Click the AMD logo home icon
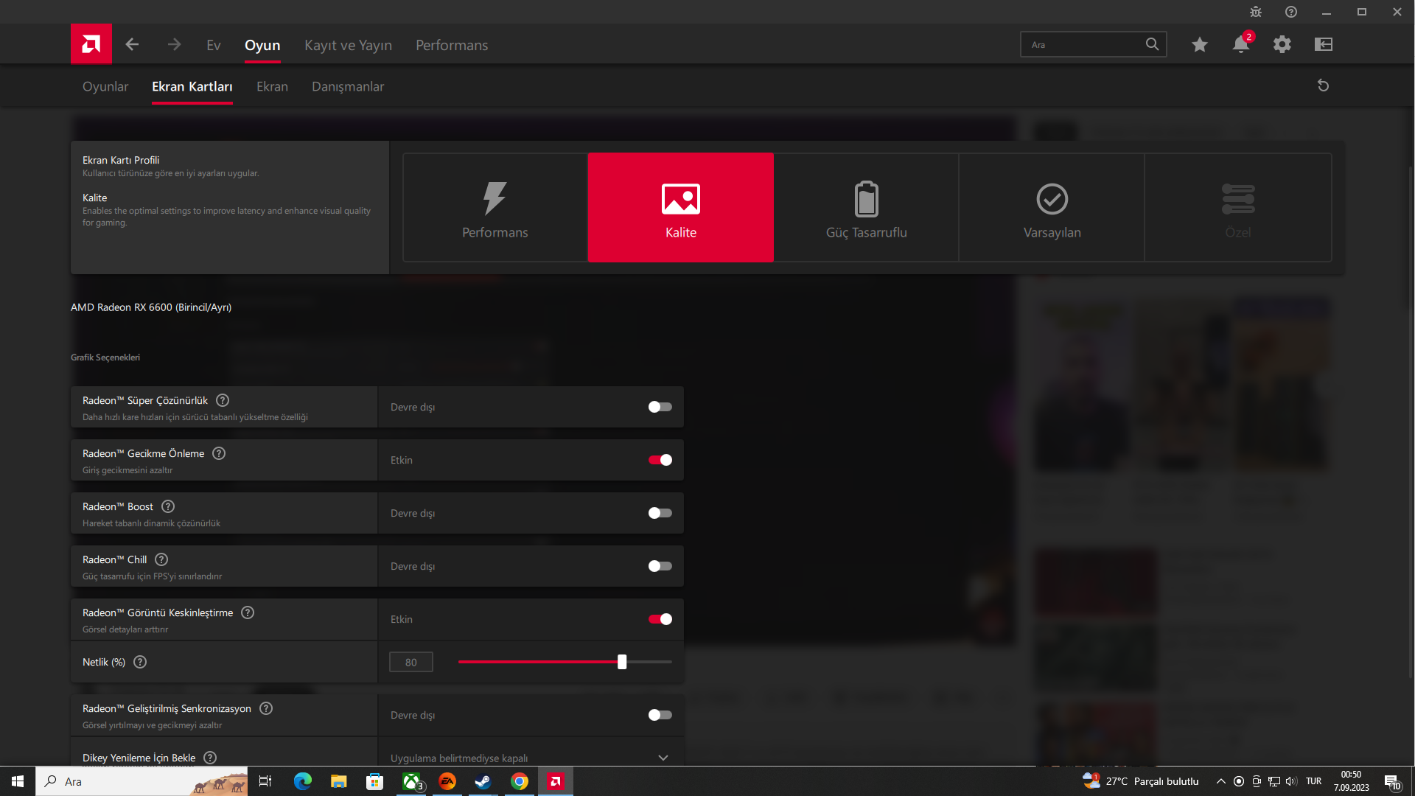The width and height of the screenshot is (1415, 796). 91,44
